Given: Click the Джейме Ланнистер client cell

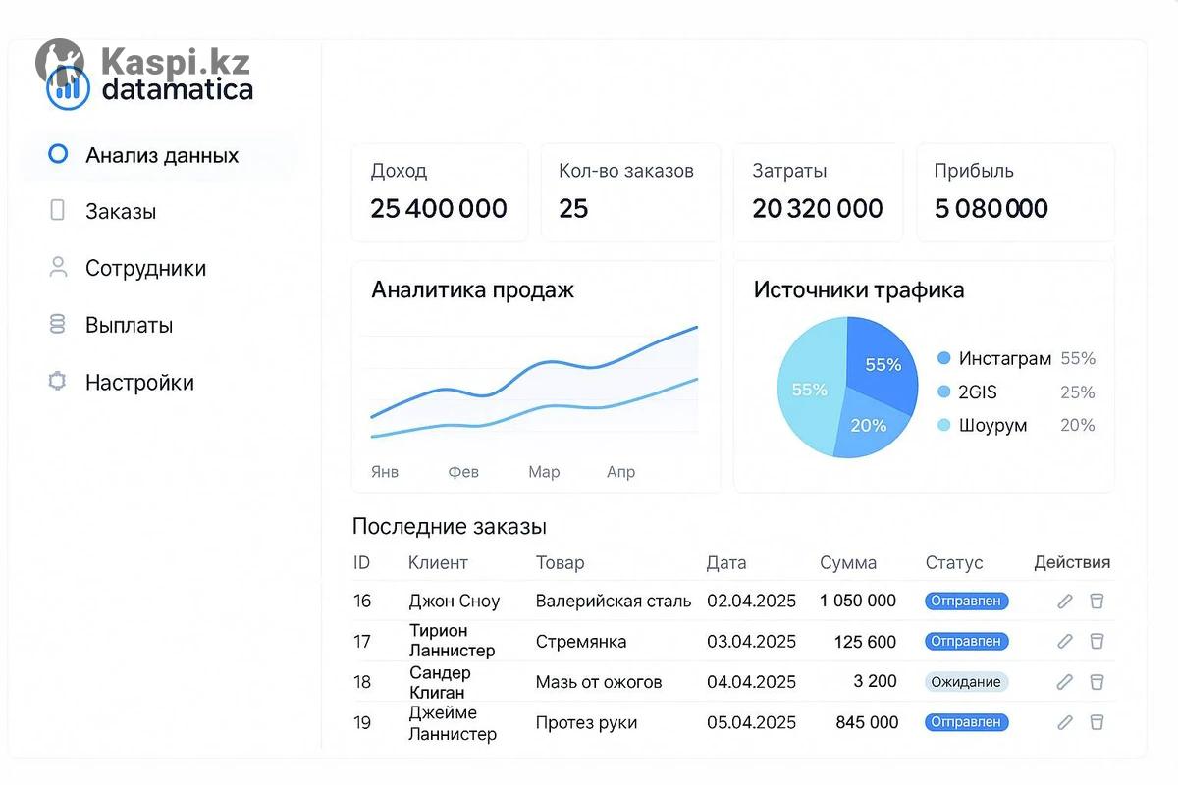Looking at the screenshot, I should click(453, 723).
